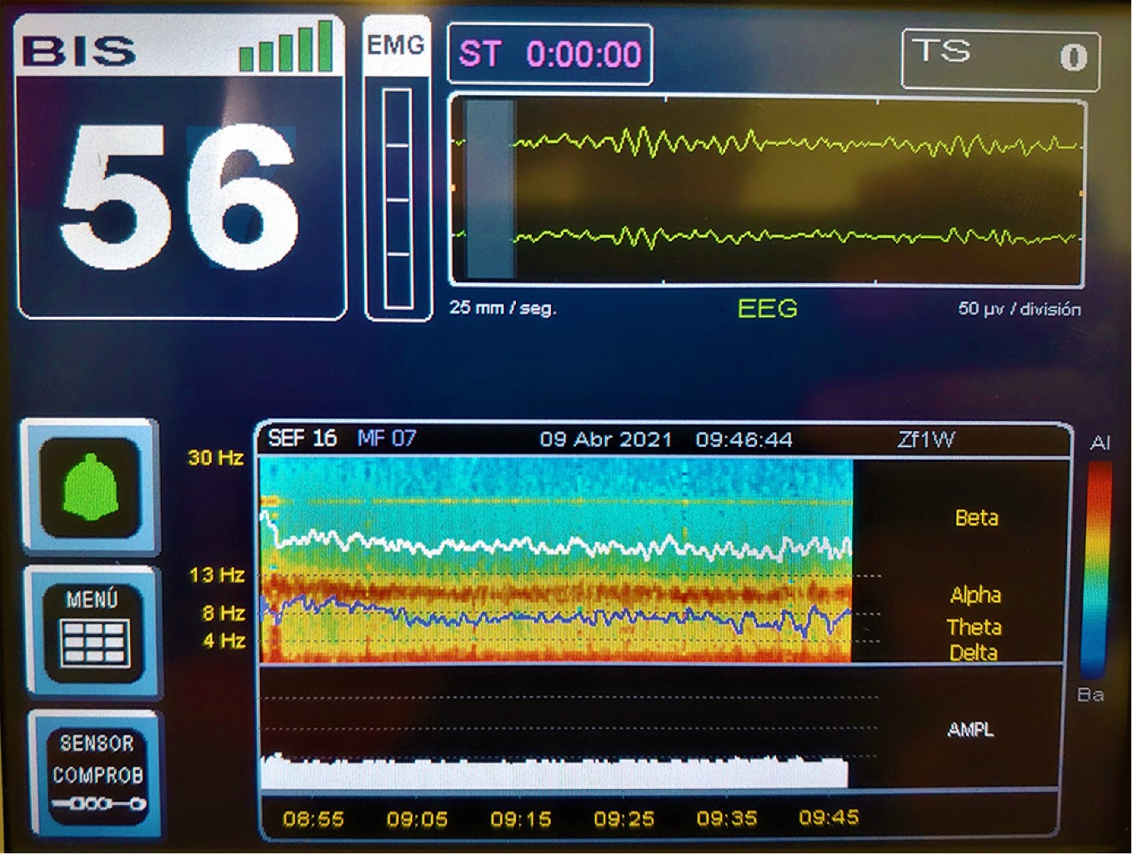Click the Alpha band label
The height and width of the screenshot is (854, 1132).
pos(975,595)
